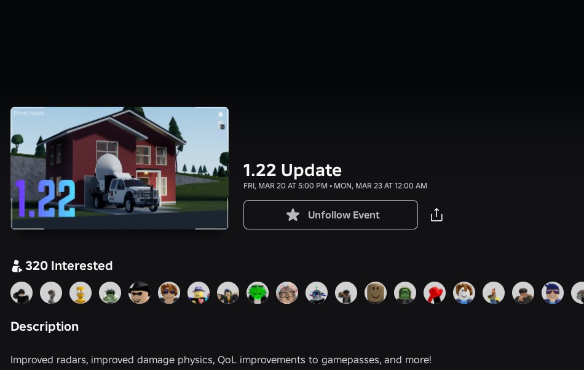The image size is (584, 370).
Task: Open the green Hulk-like avatar profile
Action: tap(110, 293)
